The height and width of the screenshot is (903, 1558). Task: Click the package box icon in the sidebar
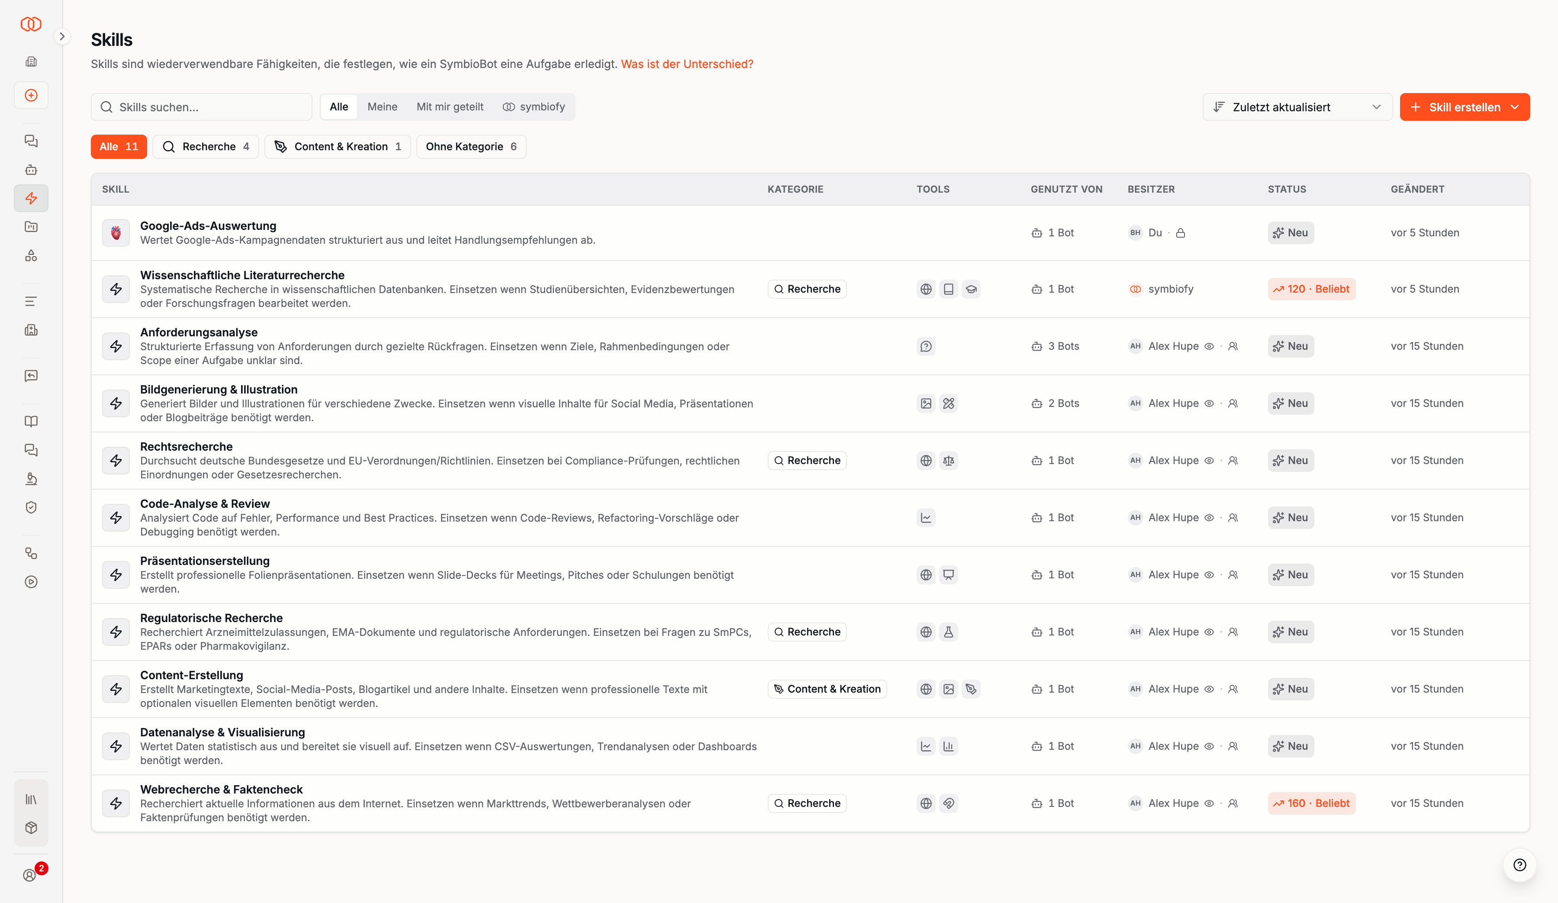click(31, 828)
